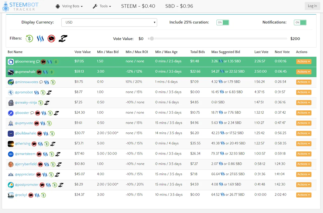The image size is (323, 213).
Task: Open Actions dropdown for appreciator
Action: click(x=304, y=174)
